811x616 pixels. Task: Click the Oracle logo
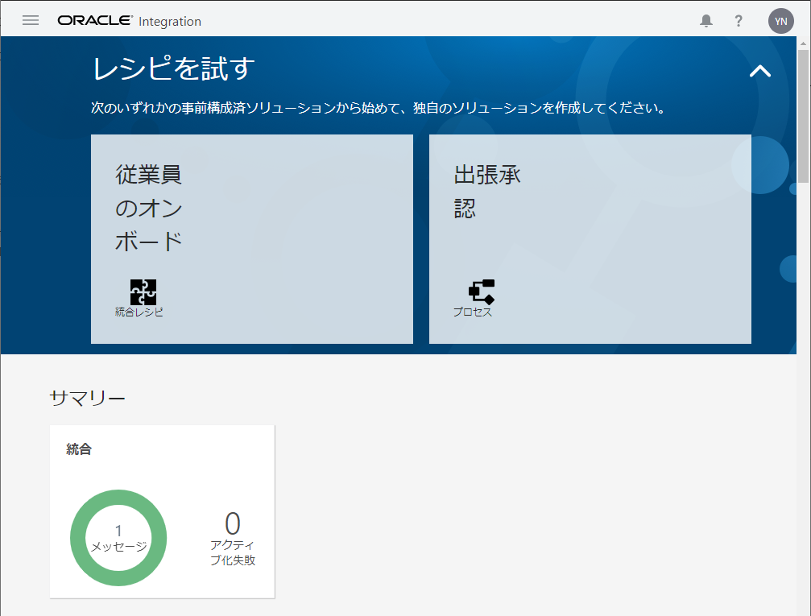(x=95, y=21)
